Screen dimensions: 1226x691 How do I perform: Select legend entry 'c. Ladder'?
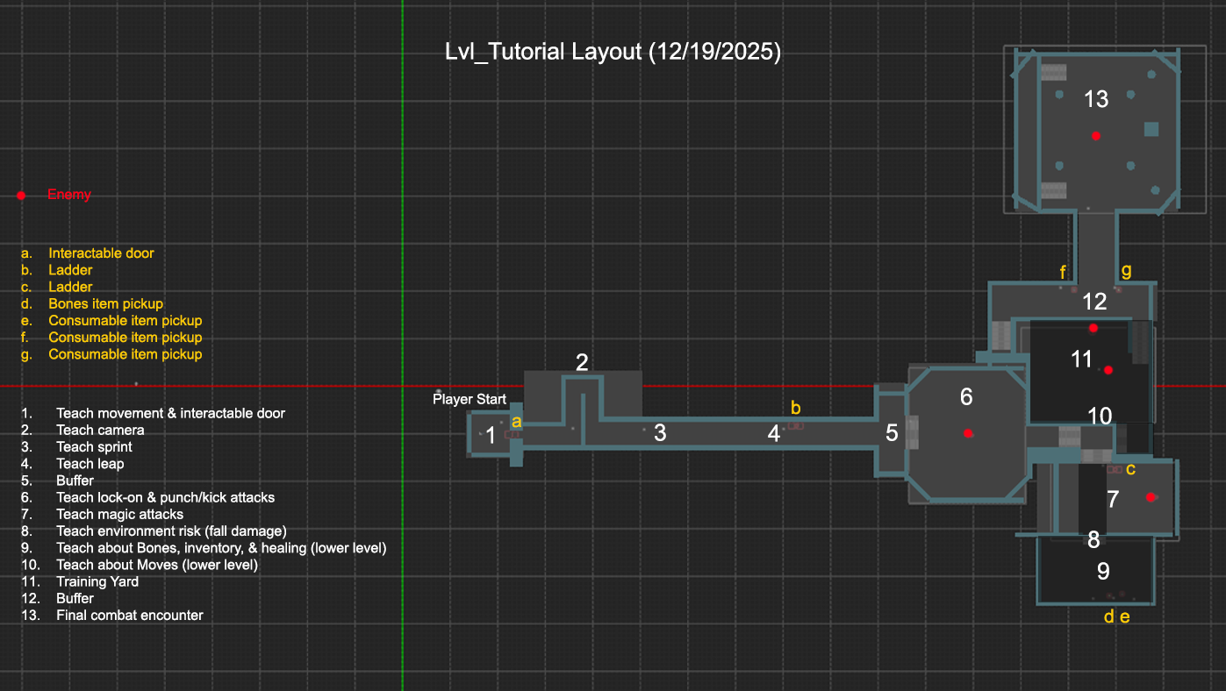[57, 287]
